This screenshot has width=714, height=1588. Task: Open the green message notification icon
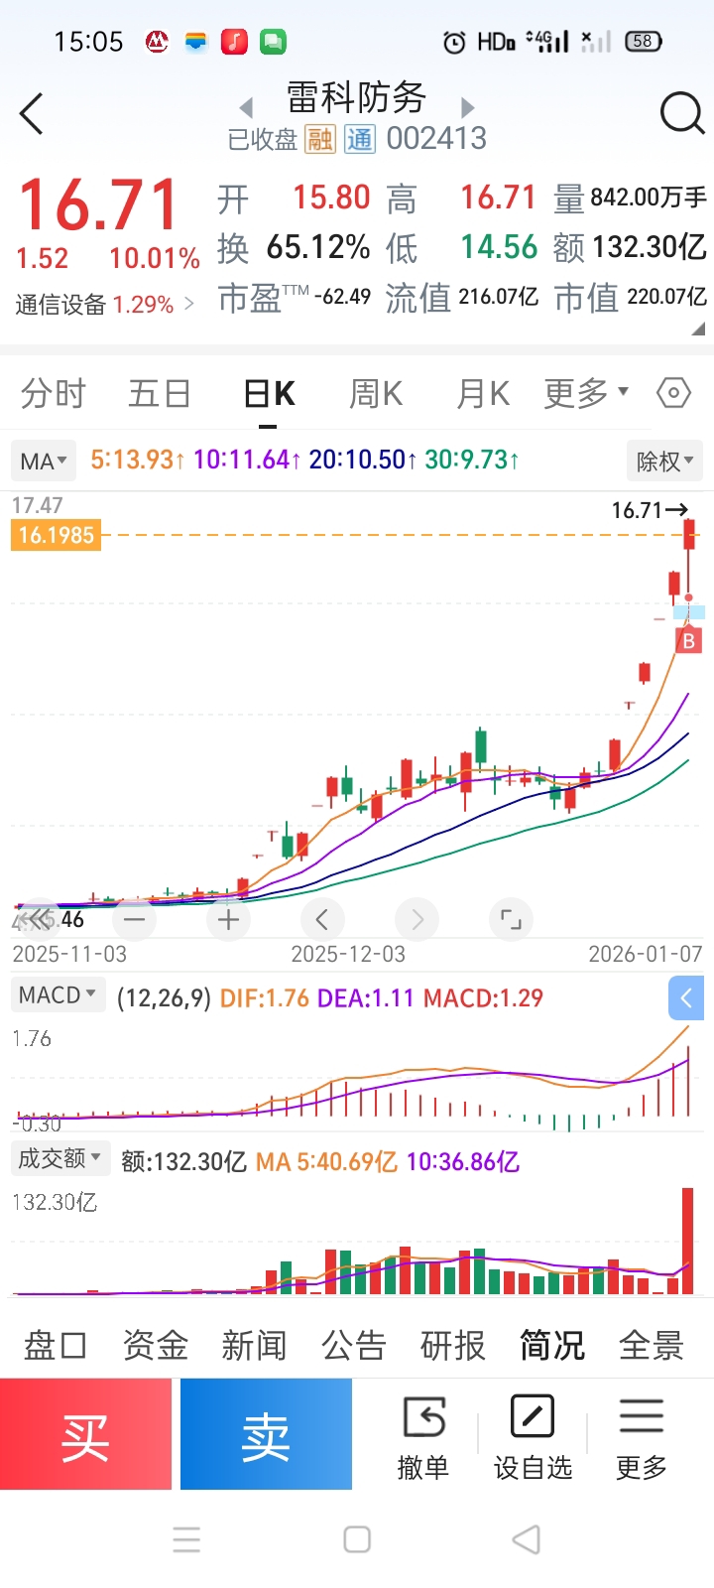(x=273, y=42)
